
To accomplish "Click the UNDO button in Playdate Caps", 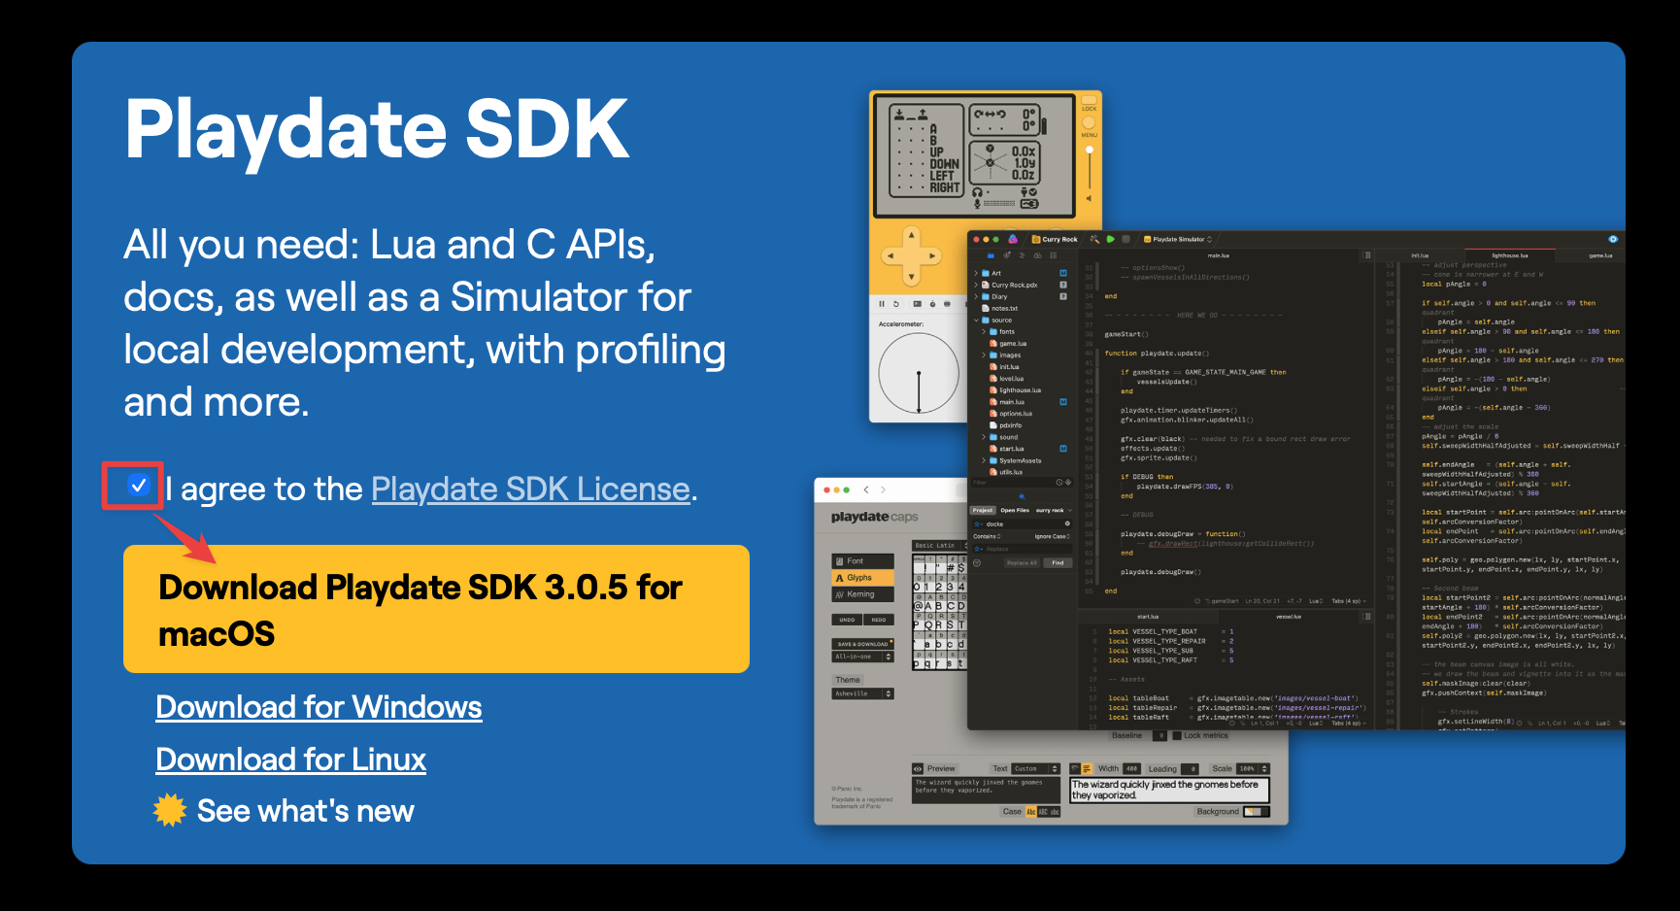I will (x=847, y=620).
